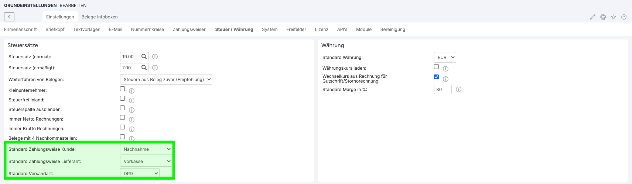632x184 pixels.
Task: Go to the Nummernkreise section
Action: pyautogui.click(x=147, y=29)
